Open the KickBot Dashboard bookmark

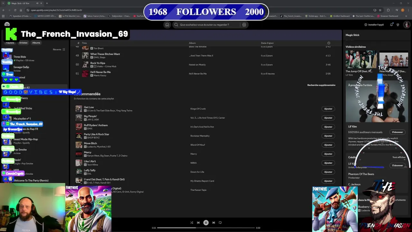[x=340, y=16]
